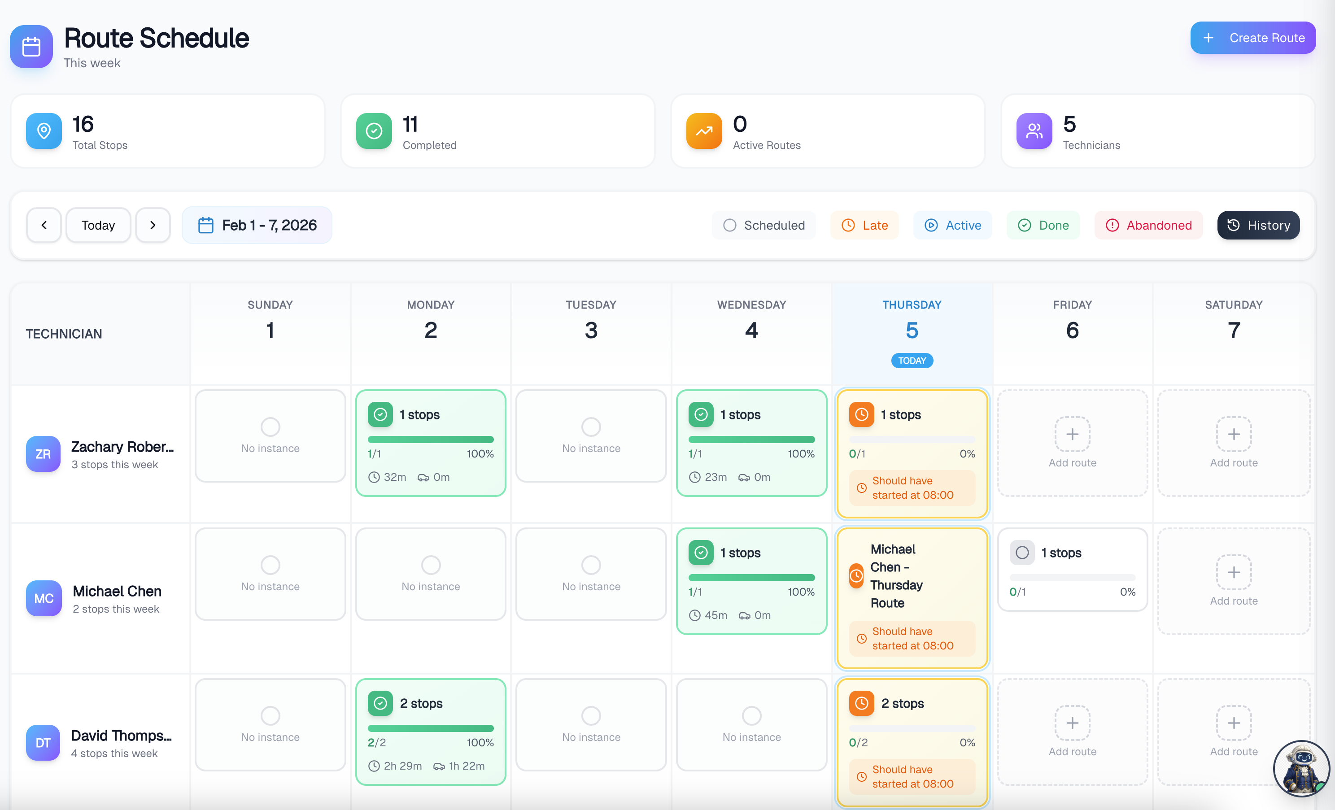Click the robot assistant avatar at bottom right

(x=1300, y=768)
